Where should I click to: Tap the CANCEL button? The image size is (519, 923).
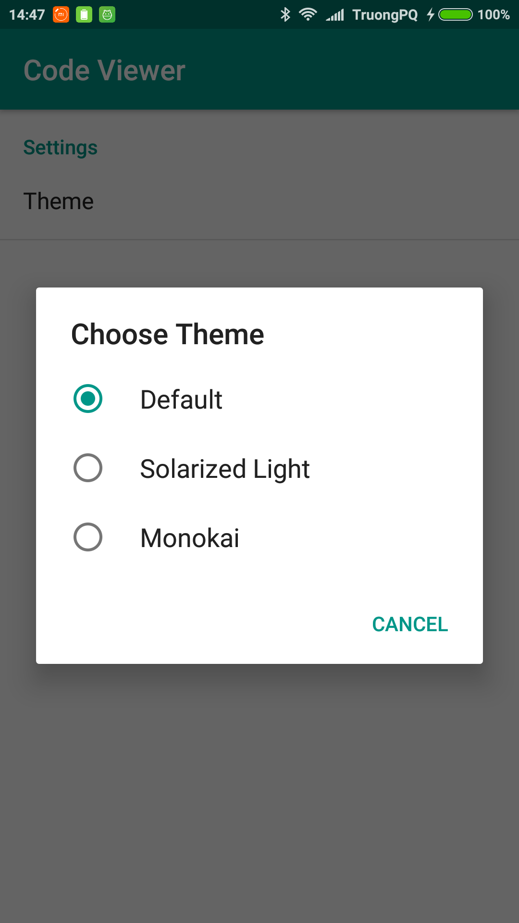coord(410,624)
